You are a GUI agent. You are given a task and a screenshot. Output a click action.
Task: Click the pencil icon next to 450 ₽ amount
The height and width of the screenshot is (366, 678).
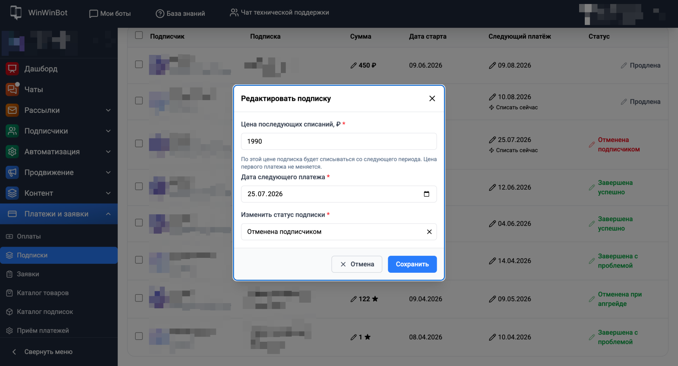[x=354, y=65]
